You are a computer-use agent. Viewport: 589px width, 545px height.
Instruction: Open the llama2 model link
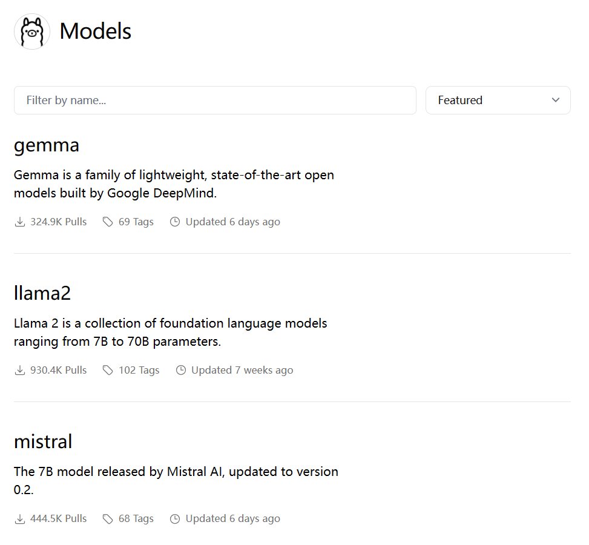(42, 294)
